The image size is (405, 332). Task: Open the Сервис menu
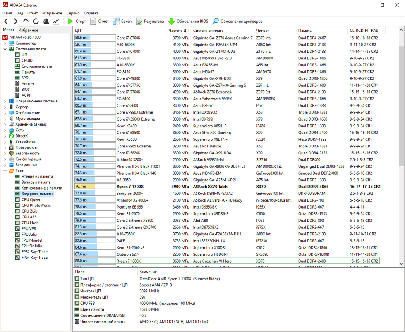(73, 13)
